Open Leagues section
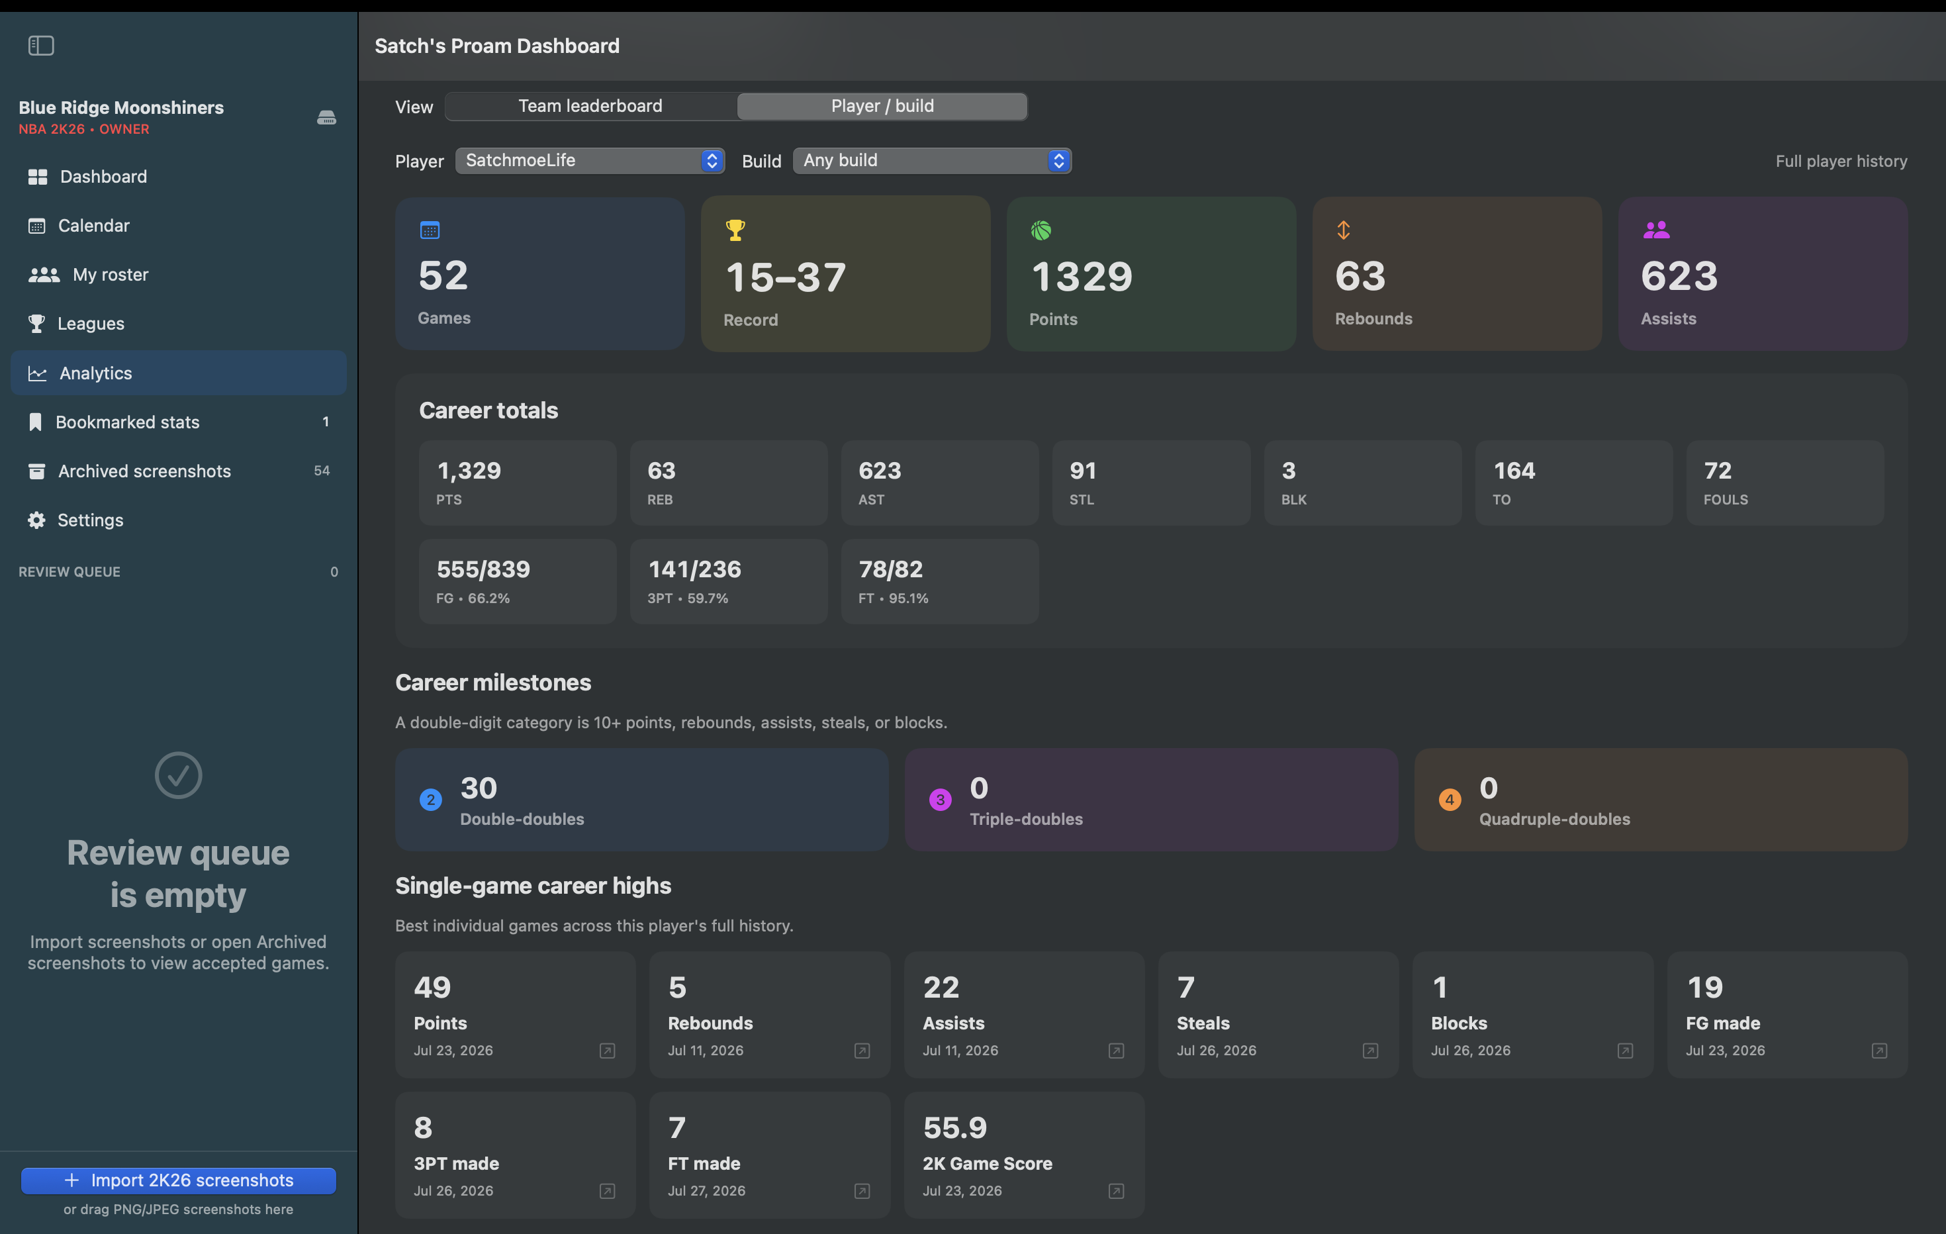The width and height of the screenshot is (1946, 1234). point(179,324)
